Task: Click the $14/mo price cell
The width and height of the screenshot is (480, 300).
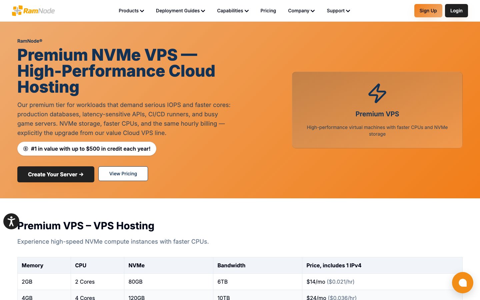Action: (x=382, y=282)
